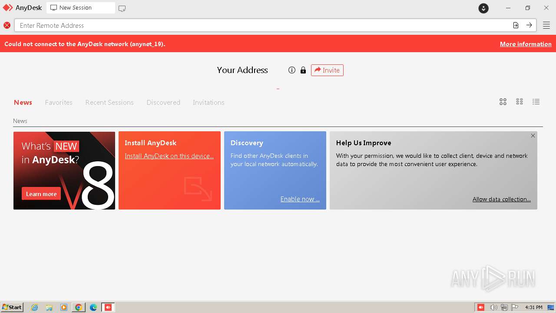This screenshot has height=313, width=556.
Task: Switch to large tiles view
Action: tap(503, 102)
